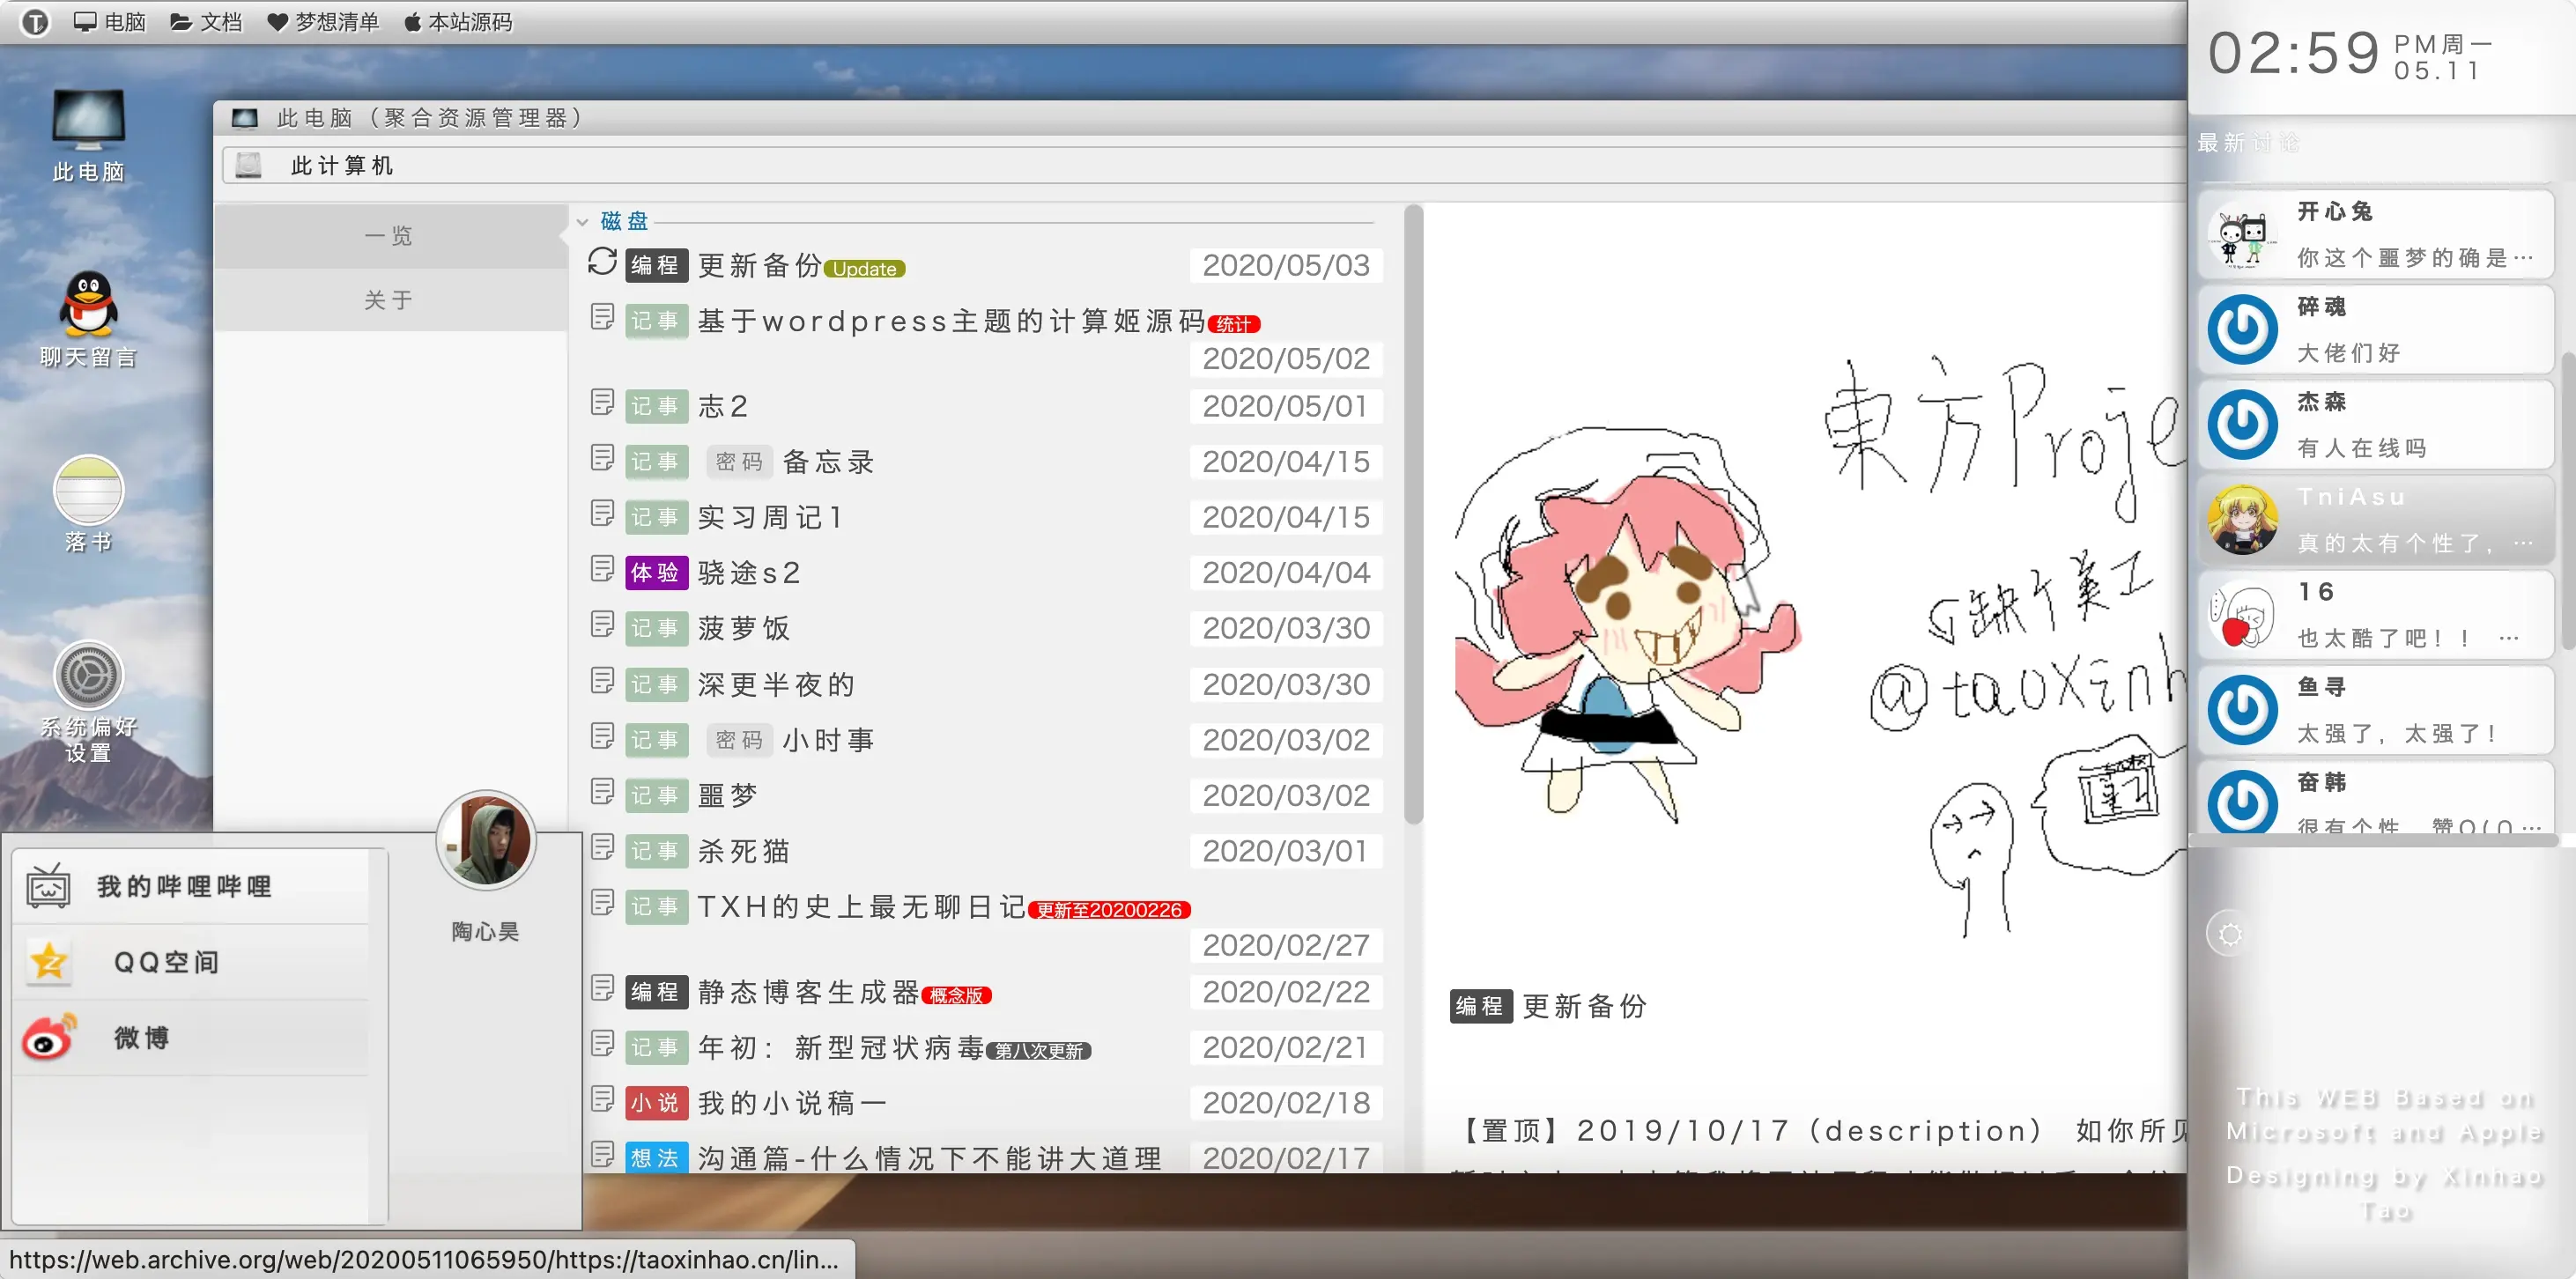Screen dimensions: 2576x1279
Task: Select the 一览 sidebar tab
Action: pyautogui.click(x=390, y=236)
